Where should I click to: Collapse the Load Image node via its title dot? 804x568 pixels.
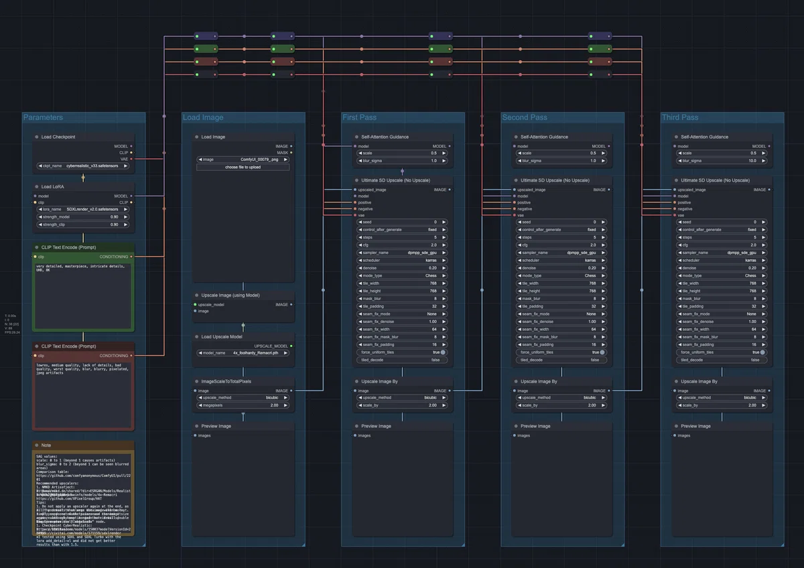[196, 137]
